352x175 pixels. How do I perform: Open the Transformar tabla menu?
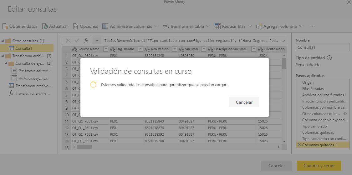[186, 26]
